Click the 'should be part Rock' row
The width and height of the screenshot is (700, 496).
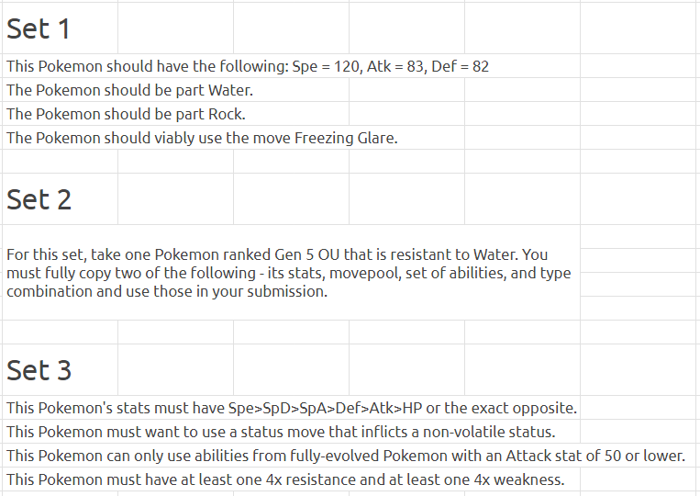click(x=126, y=114)
